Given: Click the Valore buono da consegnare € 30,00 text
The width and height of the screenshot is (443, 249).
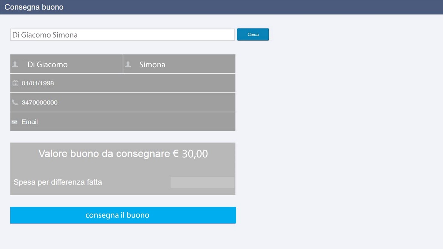Looking at the screenshot, I should coord(123,154).
